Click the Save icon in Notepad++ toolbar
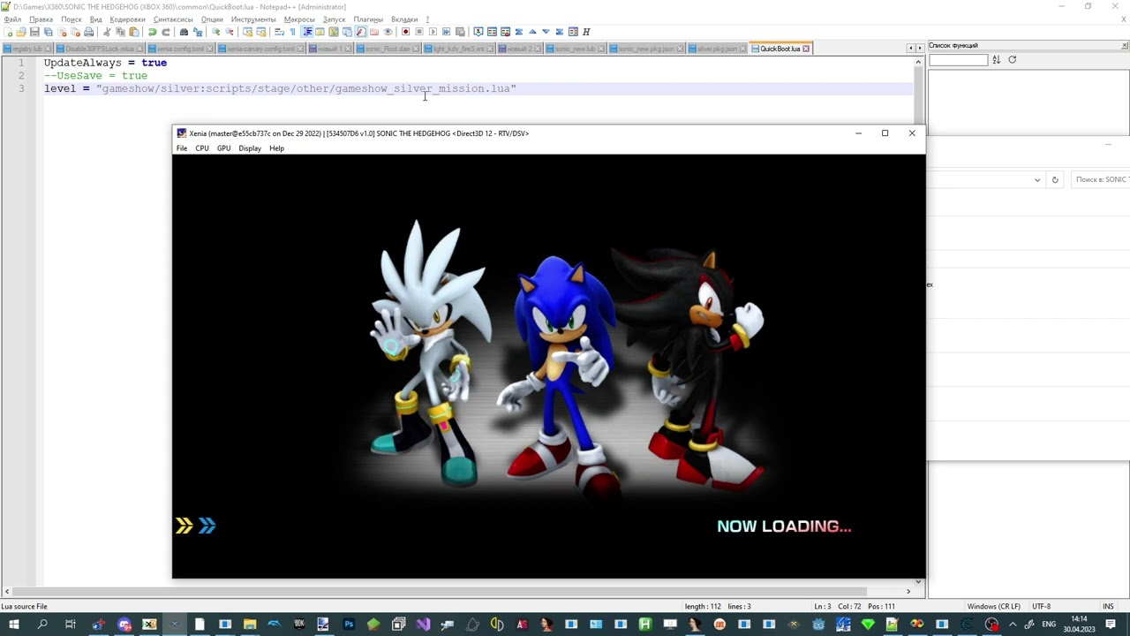The height and width of the screenshot is (636, 1130). coord(34,32)
